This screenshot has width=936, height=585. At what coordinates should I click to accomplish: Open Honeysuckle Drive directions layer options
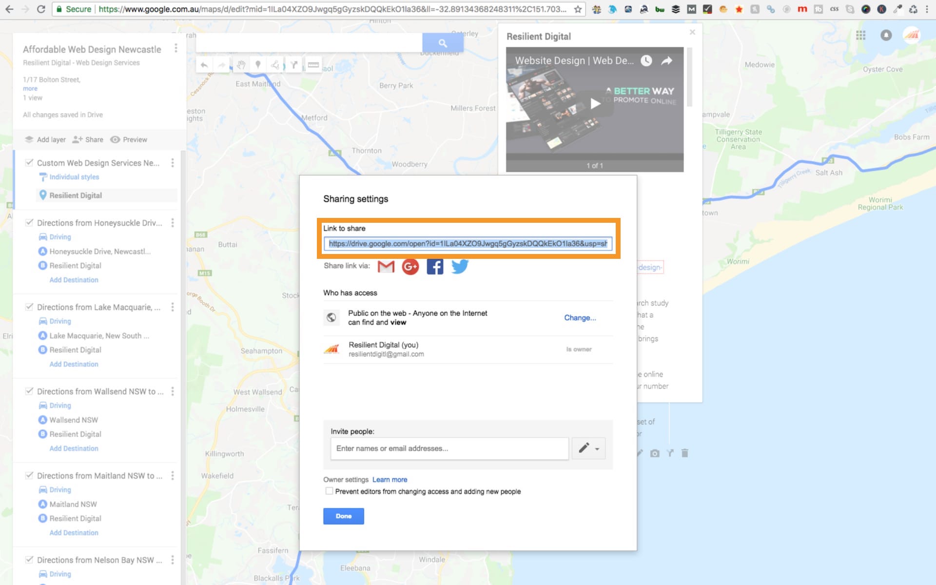coord(173,223)
